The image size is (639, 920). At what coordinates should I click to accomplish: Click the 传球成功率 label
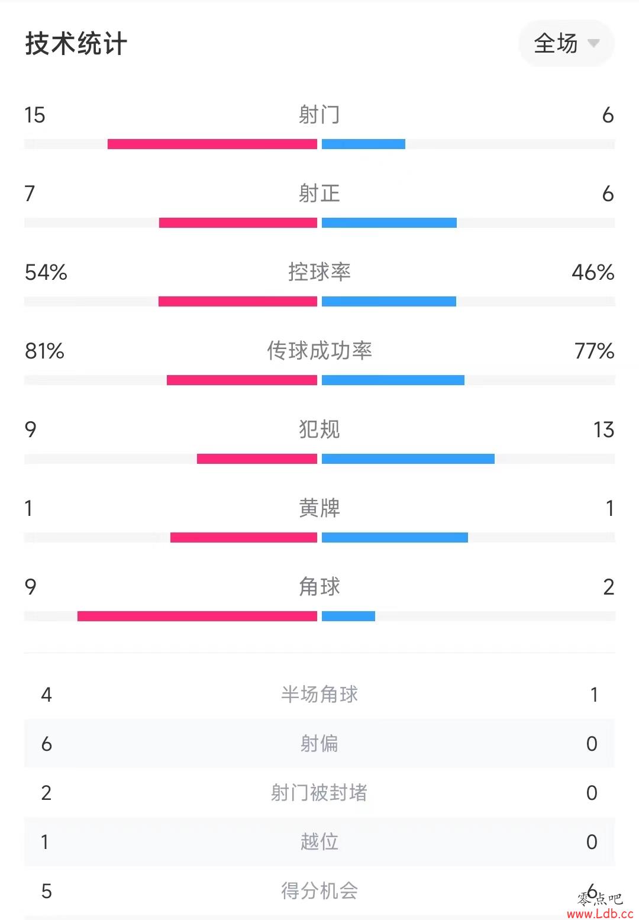point(319,350)
